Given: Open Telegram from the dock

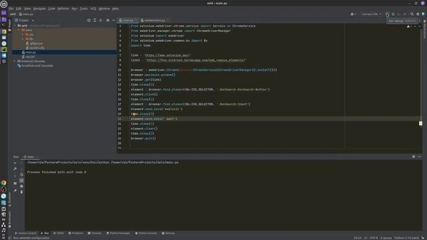Looking at the screenshot, I should (x=4, y=55).
